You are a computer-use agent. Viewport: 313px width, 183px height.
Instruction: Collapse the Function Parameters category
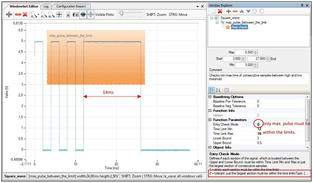tap(210, 120)
